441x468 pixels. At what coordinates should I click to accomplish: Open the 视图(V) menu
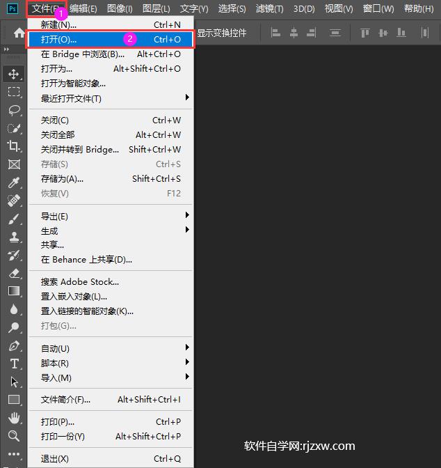[339, 9]
